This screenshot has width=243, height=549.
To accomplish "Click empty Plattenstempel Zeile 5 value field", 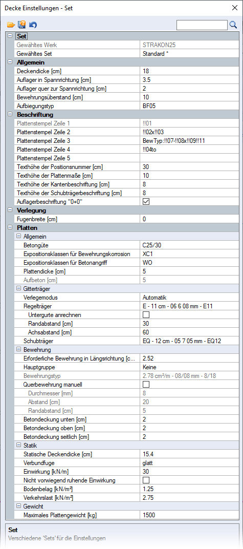I will pos(188,158).
